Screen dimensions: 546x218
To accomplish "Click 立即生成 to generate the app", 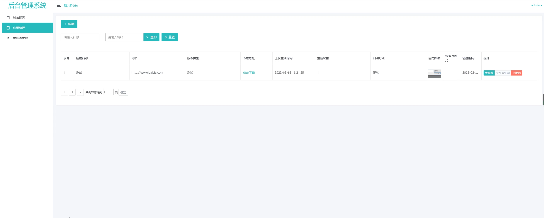I will click(503, 73).
